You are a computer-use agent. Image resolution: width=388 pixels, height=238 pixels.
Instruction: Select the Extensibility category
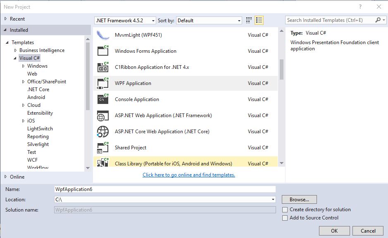pos(40,113)
